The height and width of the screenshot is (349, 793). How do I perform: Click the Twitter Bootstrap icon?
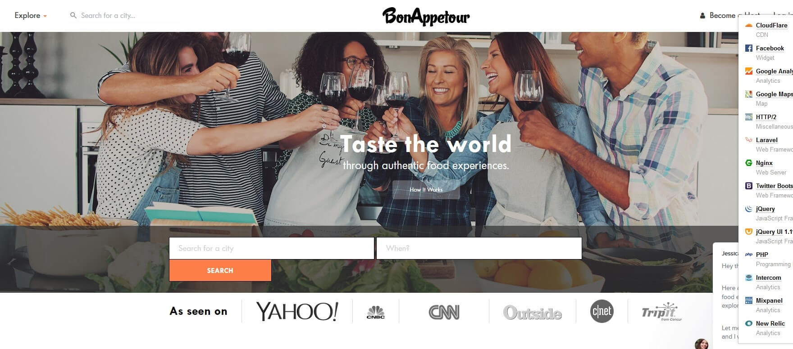point(749,186)
